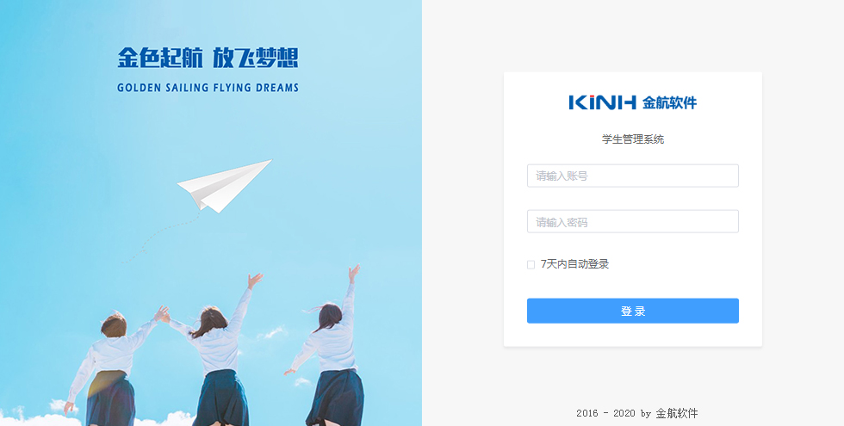844x426 pixels.
Task: Click the 金色起航 放飞梦想 slogan heading
Action: (x=208, y=58)
